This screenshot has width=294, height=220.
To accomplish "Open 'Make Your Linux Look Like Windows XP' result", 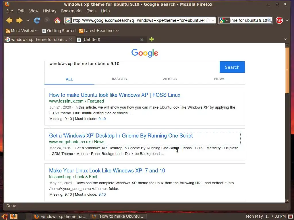I will (107, 171).
